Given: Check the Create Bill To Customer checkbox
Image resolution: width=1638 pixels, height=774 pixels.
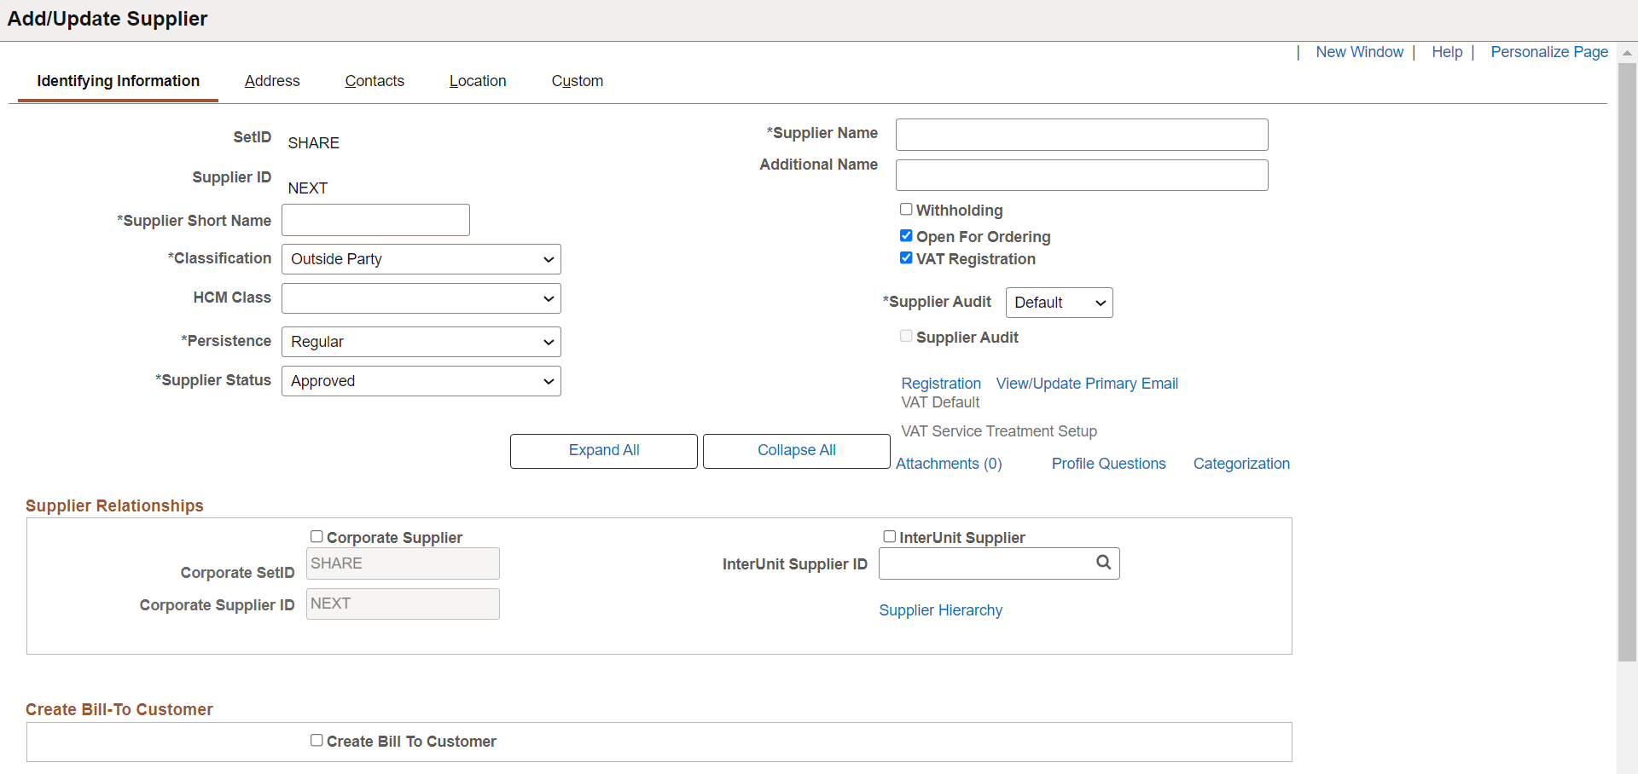Looking at the screenshot, I should tap(317, 740).
